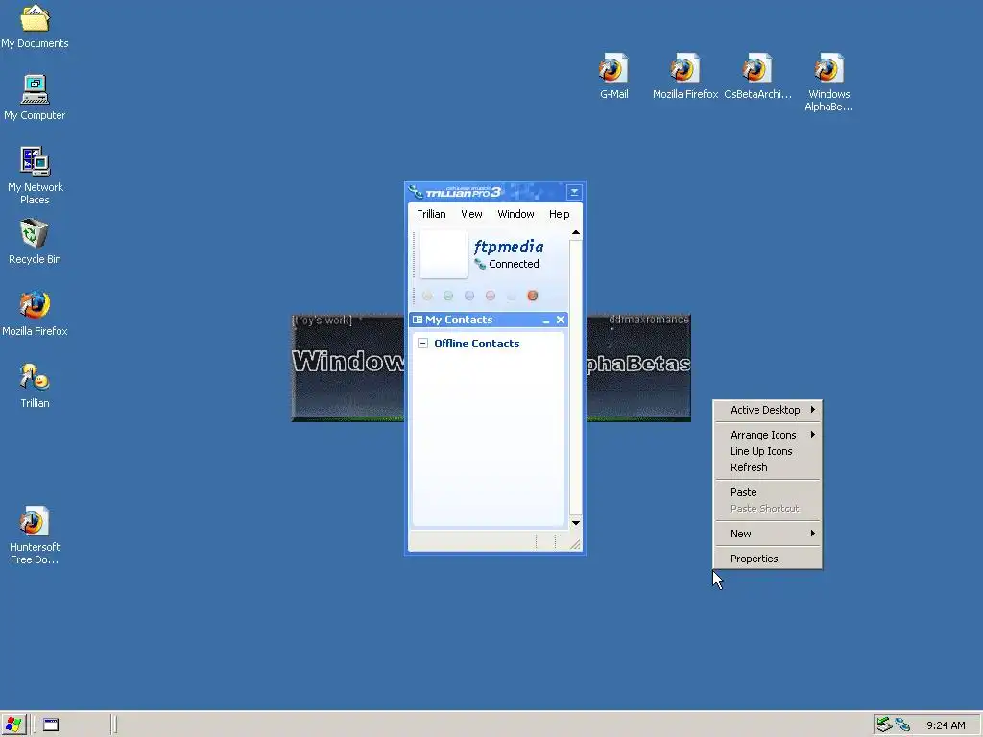The height and width of the screenshot is (737, 983).
Task: Click the 9:24 AM taskbar clock
Action: tap(946, 725)
